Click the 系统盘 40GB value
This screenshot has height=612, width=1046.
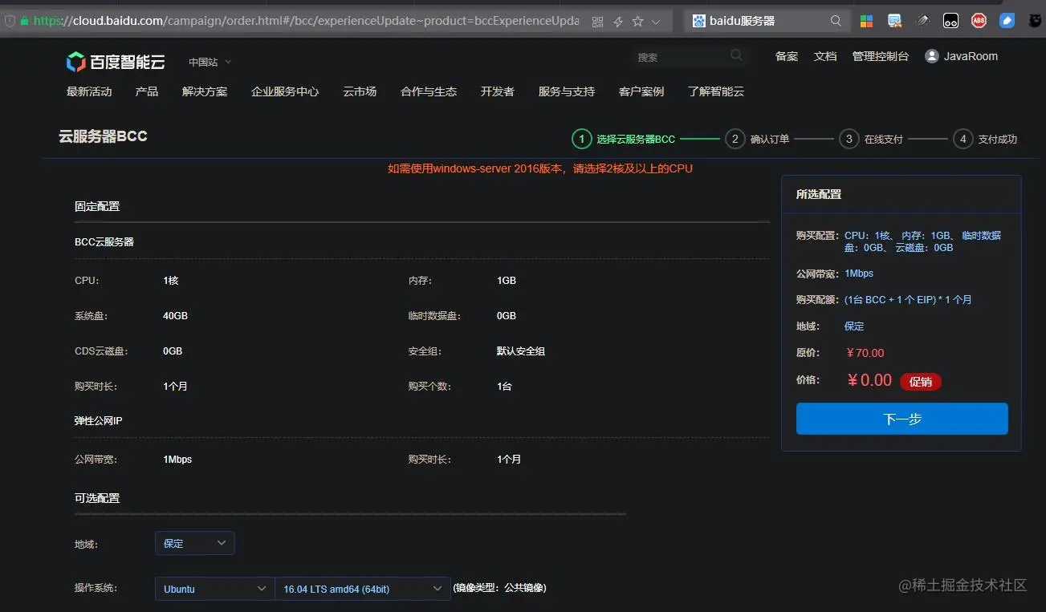(175, 316)
